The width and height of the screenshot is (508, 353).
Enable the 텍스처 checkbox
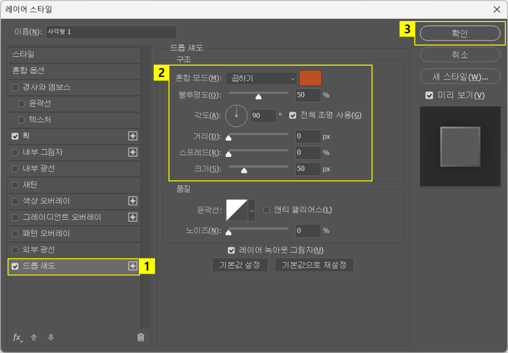[22, 120]
